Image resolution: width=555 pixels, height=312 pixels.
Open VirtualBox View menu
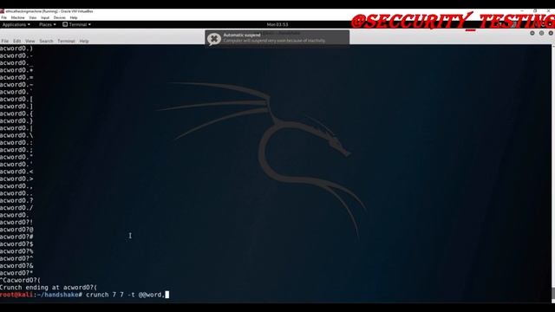pos(33,17)
